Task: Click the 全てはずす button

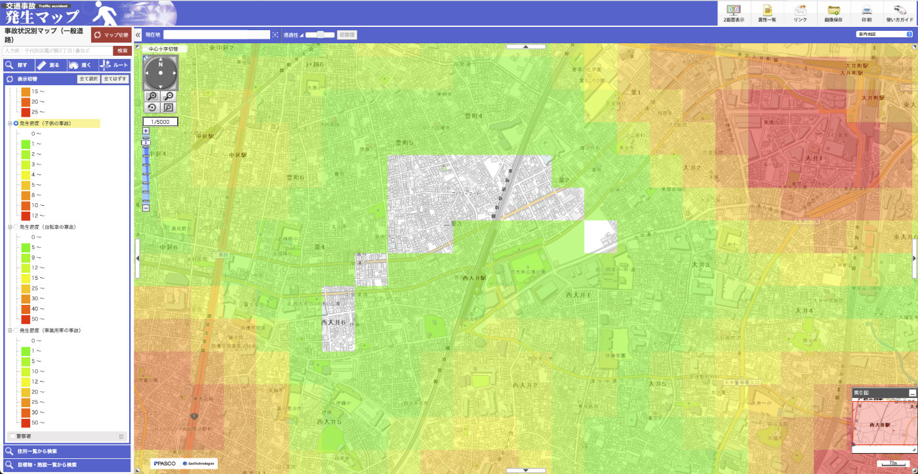Action: coord(115,79)
